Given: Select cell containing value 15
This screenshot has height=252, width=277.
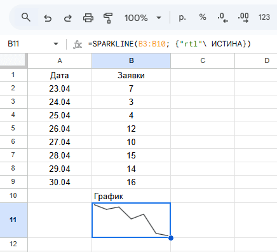Looking at the screenshot, I should (x=132, y=155).
